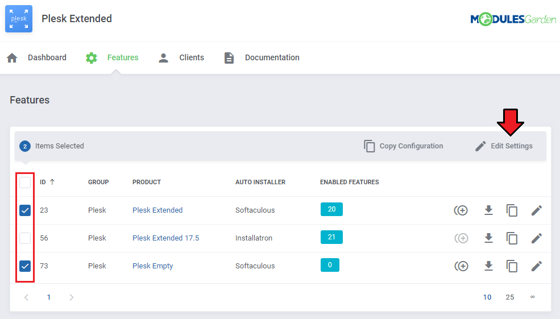Show 25 entries per page
Screen dimensions: 560x319
(x=509, y=297)
